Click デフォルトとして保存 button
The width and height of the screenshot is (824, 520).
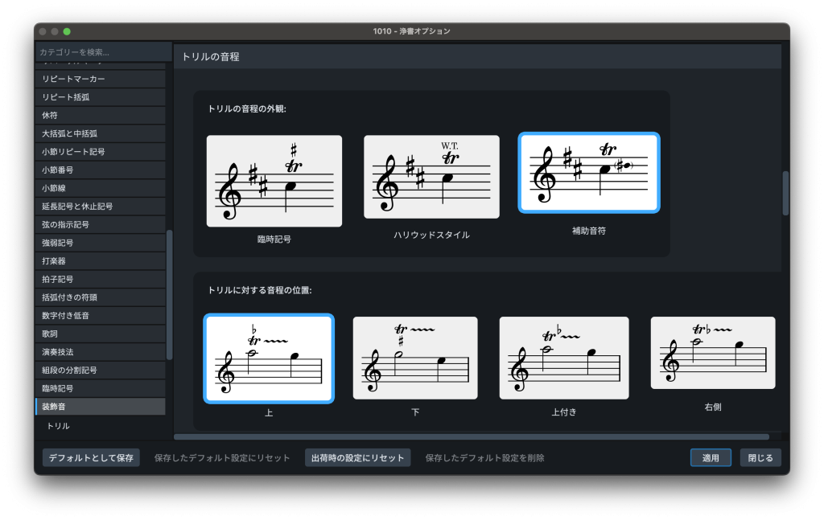91,457
